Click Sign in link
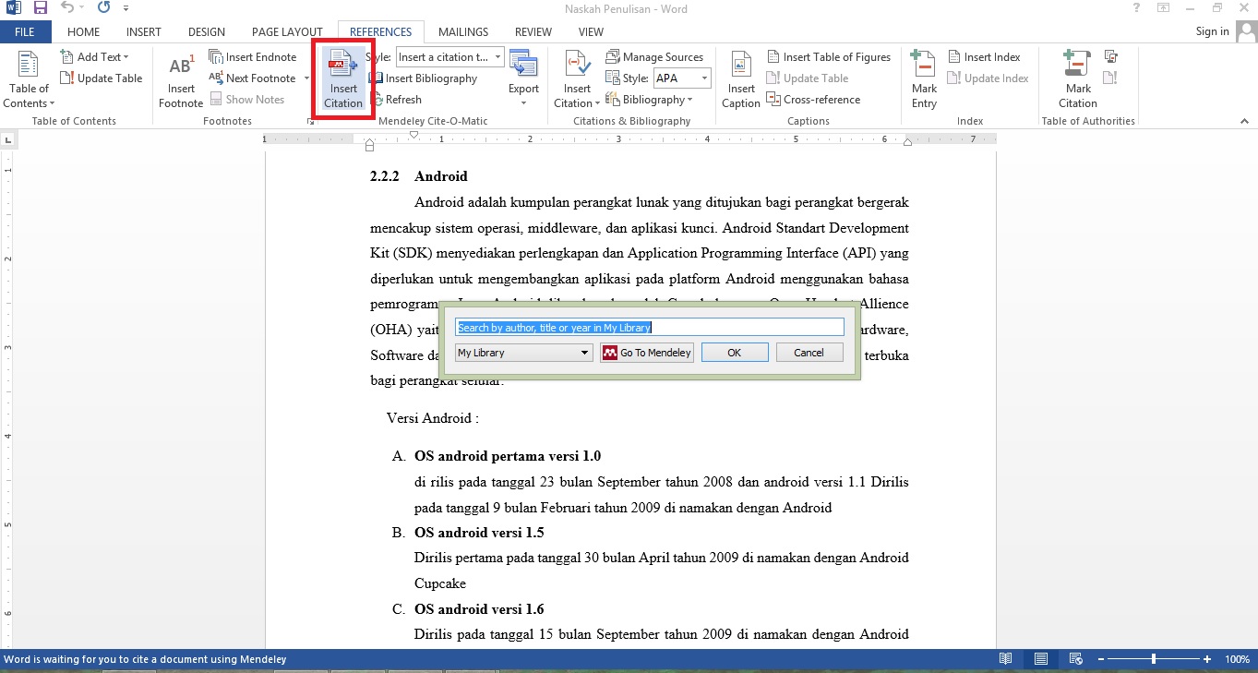Viewport: 1258px width, 673px height. (x=1212, y=31)
